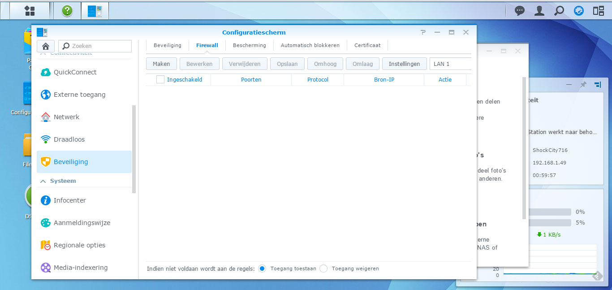Click the Media-indexering film reel icon
Screen dimensions: 612x290
click(46, 268)
